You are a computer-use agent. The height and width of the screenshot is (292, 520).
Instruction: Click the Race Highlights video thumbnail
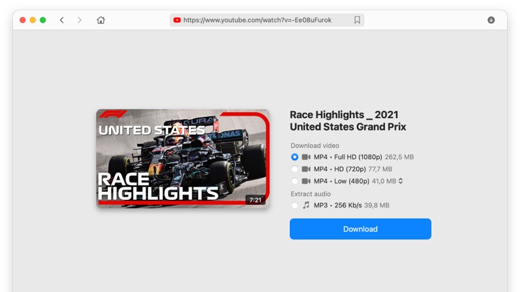tap(183, 158)
